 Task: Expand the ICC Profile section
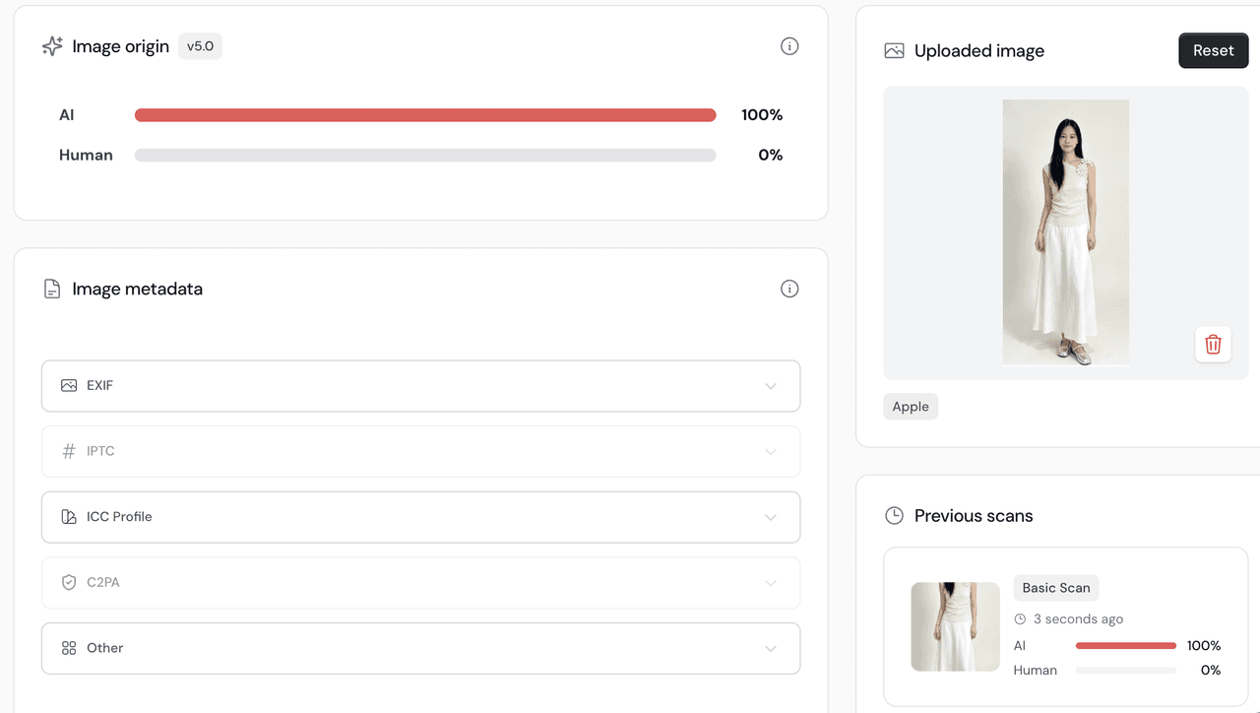coord(420,517)
